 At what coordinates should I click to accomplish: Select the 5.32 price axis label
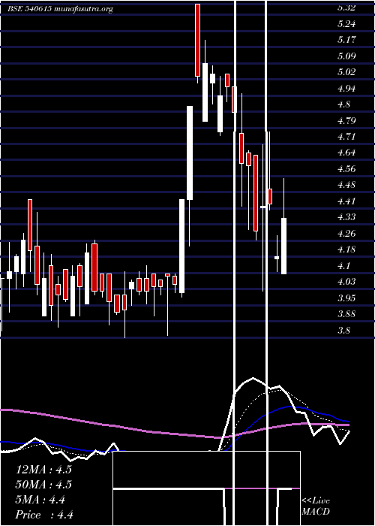[x=346, y=8]
